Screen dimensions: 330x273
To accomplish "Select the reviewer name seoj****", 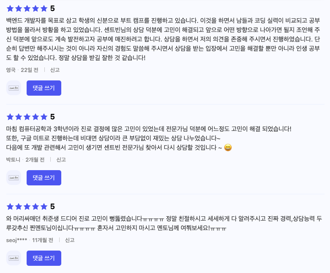I will click(x=16, y=240).
